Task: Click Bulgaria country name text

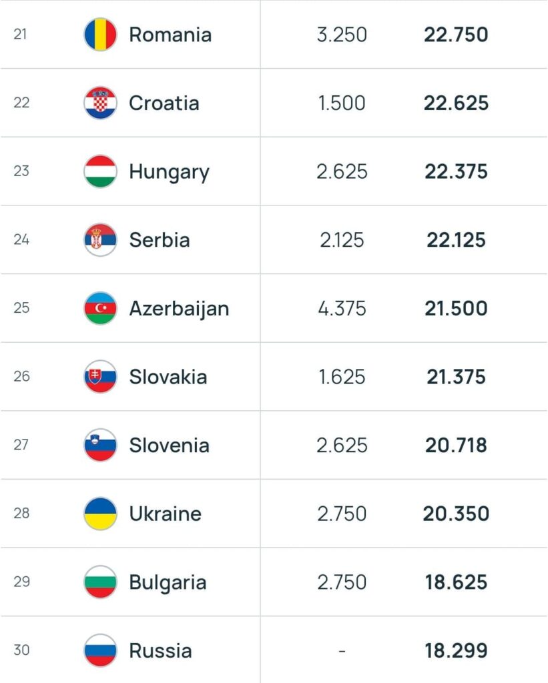Action: tap(168, 582)
